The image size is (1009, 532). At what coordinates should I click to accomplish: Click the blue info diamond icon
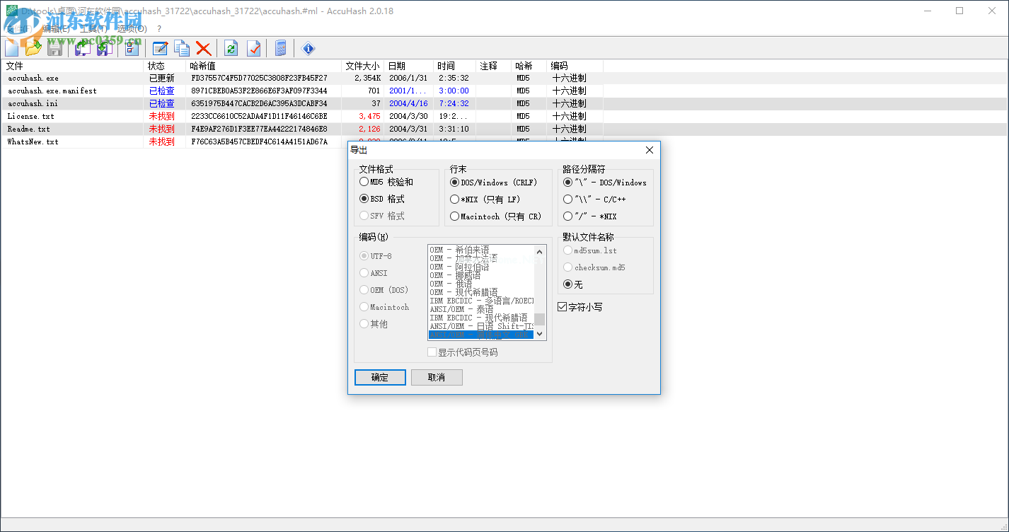[308, 48]
